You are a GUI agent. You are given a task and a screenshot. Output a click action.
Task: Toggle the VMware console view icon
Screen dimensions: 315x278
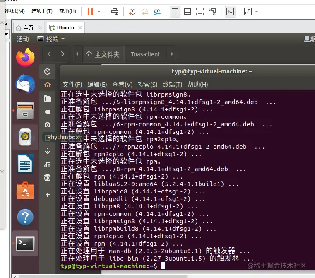[230, 12]
